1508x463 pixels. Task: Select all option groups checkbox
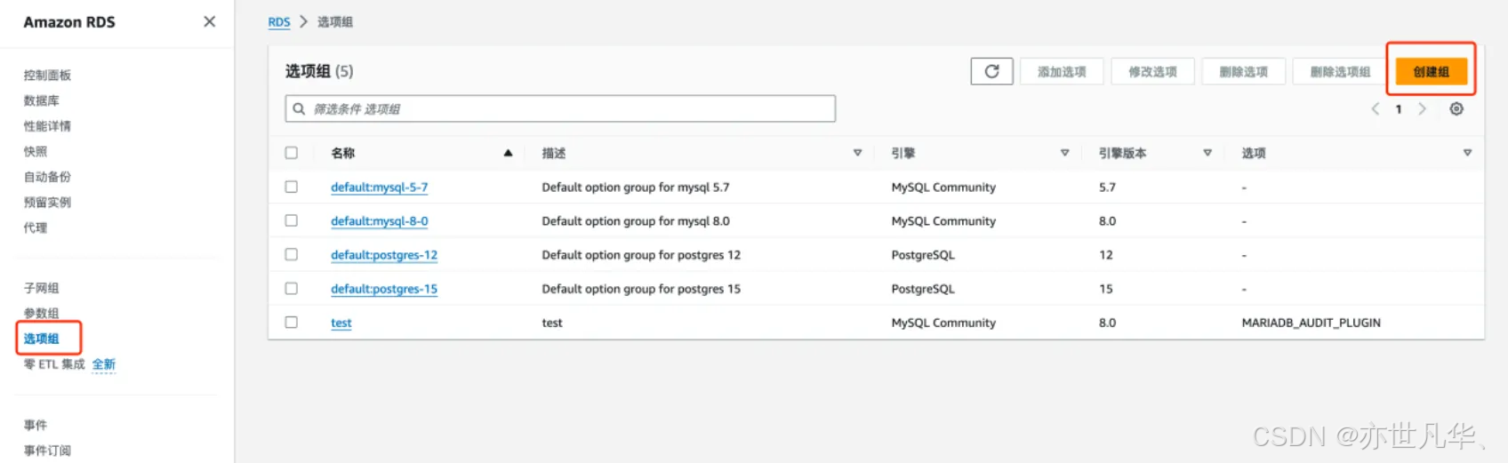point(291,153)
